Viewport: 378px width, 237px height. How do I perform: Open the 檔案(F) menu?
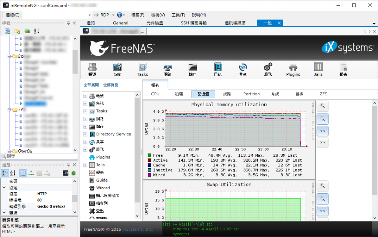[138, 15]
